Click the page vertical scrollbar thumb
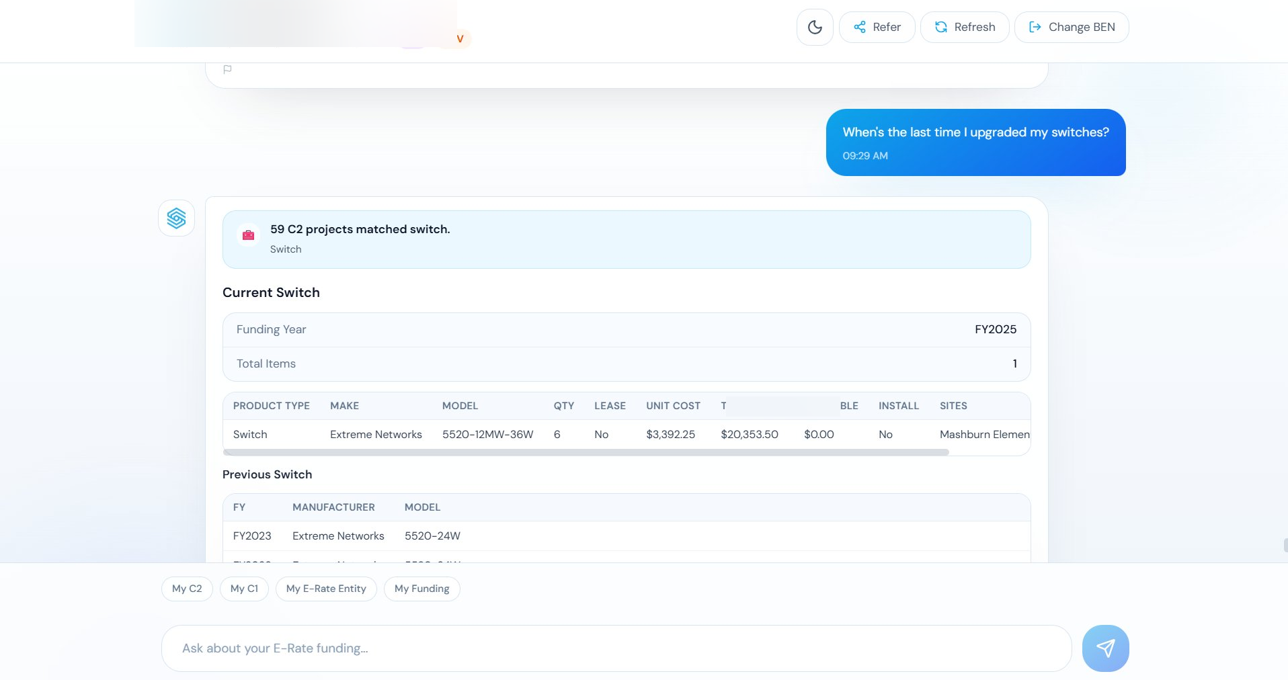This screenshot has width=1288, height=680. (x=1285, y=545)
